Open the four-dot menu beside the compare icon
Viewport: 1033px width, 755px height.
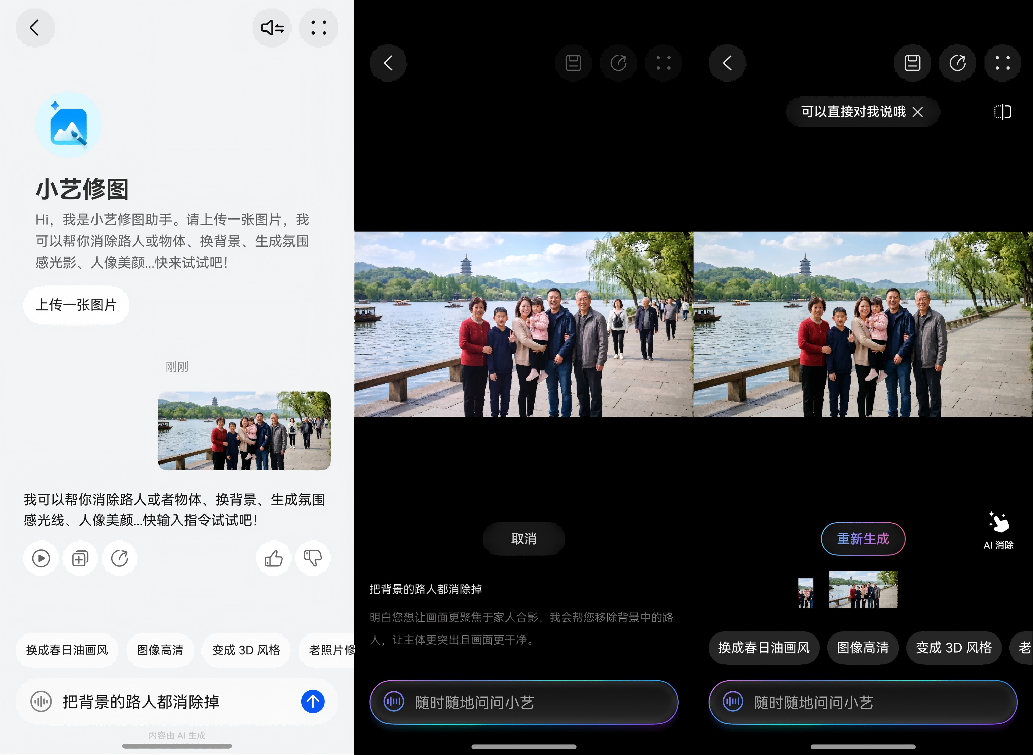click(x=1003, y=63)
